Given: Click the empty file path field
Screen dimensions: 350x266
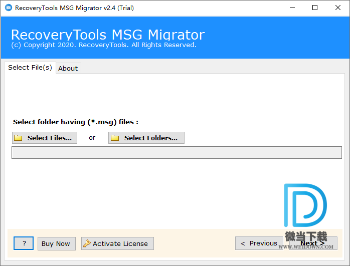Looking at the screenshot, I should click(177, 152).
